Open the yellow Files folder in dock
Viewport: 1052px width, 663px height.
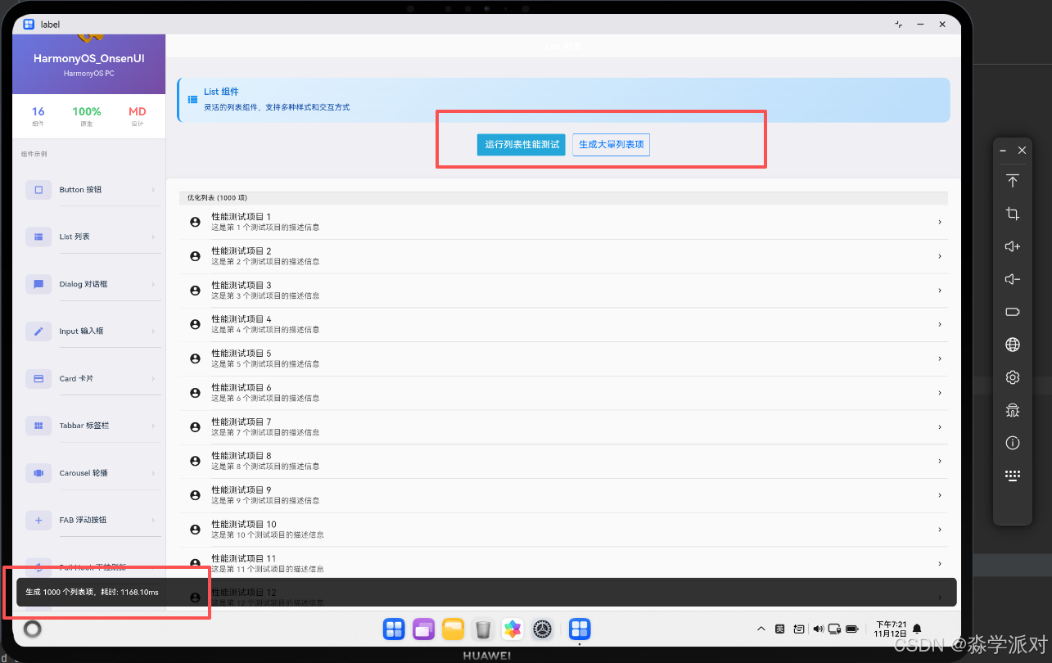(454, 629)
